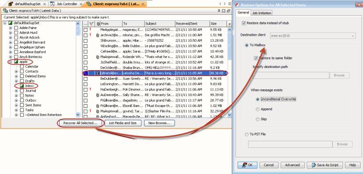Image resolution: width=363 pixels, height=174 pixels.
Task: Expand the Adele Paine mailbox node
Action: [10, 28]
